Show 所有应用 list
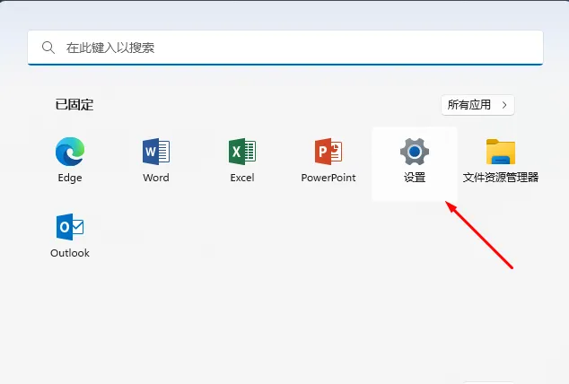This screenshot has width=569, height=384. click(477, 105)
